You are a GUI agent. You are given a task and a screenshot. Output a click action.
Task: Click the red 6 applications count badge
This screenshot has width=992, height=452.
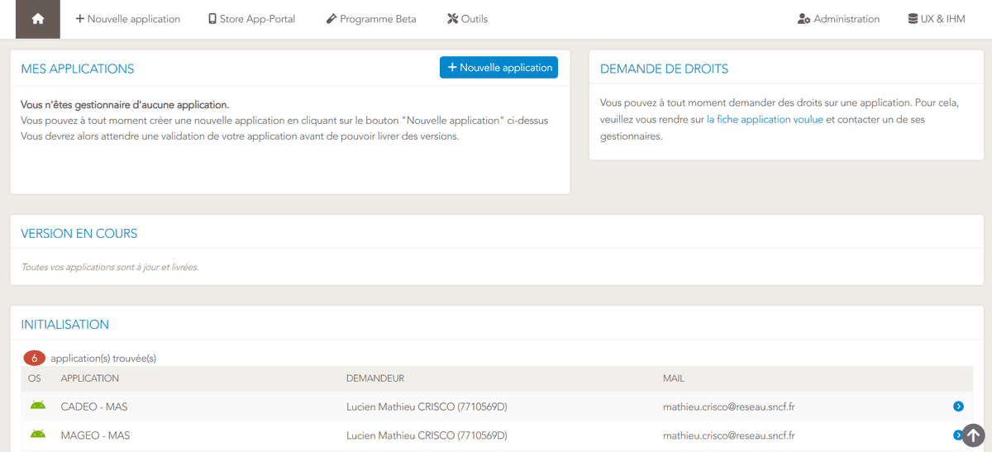pos(34,358)
